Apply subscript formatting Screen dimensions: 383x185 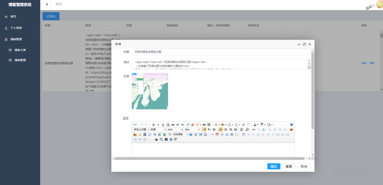[x=183, y=125]
